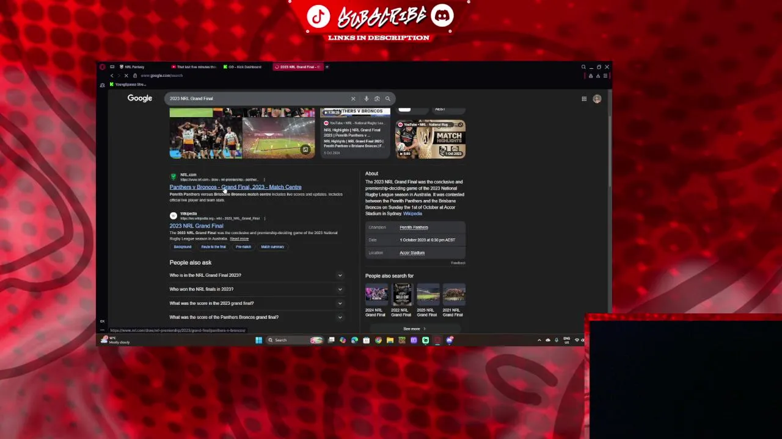Open the Windows Start menu
Viewport: 782px width, 439px height.
[258, 340]
